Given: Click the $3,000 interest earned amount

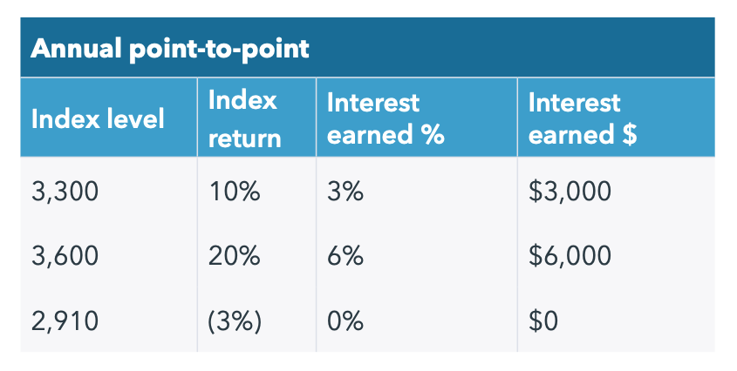Looking at the screenshot, I should click(x=570, y=191).
